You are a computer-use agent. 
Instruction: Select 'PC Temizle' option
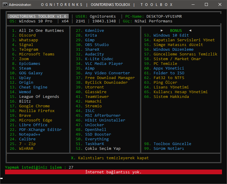click(165, 64)
